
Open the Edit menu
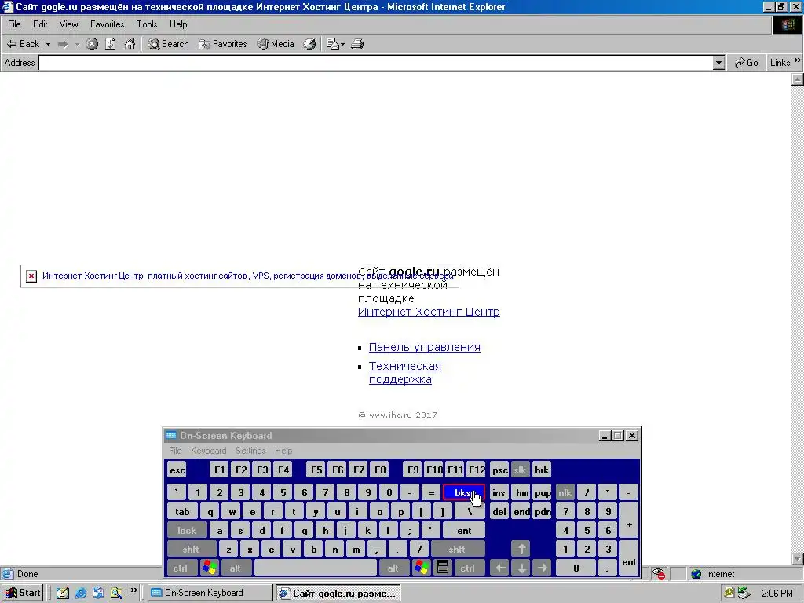click(40, 24)
